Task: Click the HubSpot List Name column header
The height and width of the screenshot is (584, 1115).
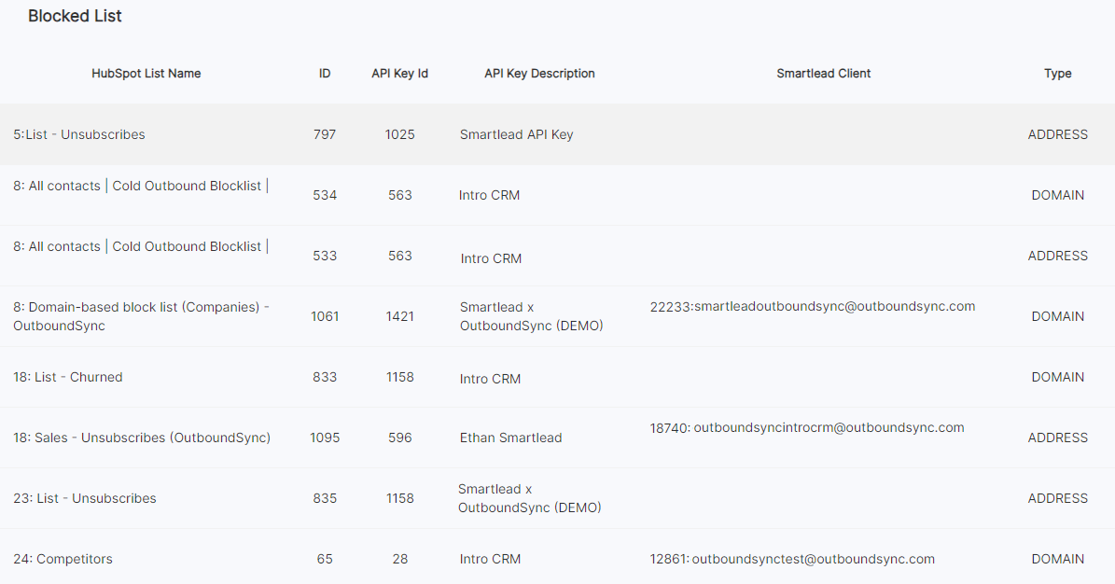Action: pos(146,74)
